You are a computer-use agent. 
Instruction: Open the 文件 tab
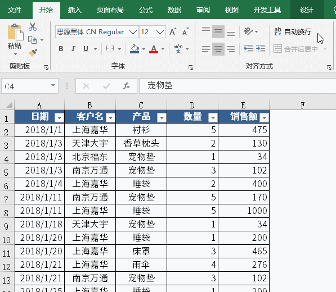[x=15, y=10]
